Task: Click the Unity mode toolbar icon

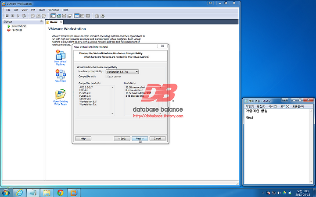Action: [69, 16]
